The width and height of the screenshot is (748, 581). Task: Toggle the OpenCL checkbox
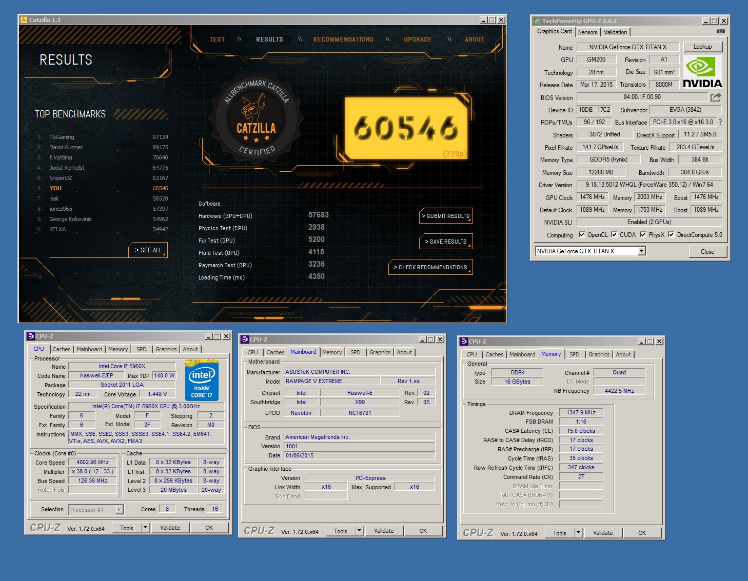click(582, 235)
